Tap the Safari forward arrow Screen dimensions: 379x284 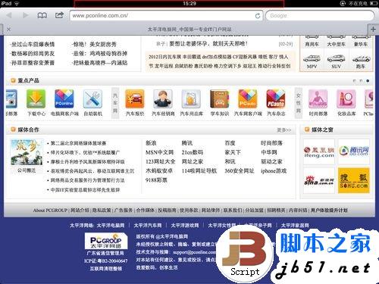pyautogui.click(x=25, y=15)
